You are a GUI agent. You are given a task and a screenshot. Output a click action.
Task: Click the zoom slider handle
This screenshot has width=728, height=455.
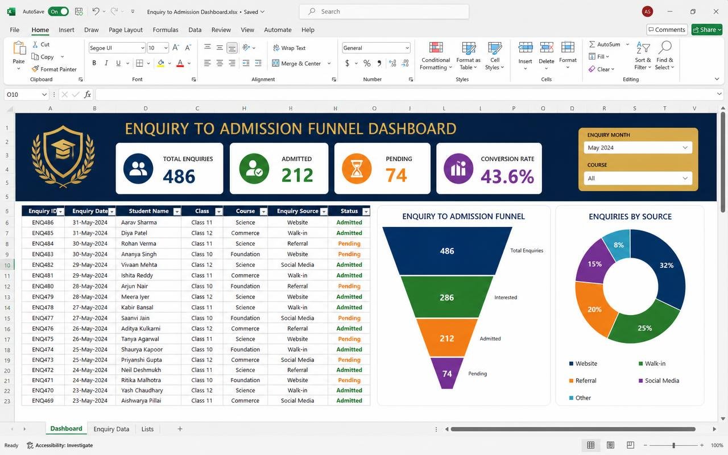pos(674,445)
